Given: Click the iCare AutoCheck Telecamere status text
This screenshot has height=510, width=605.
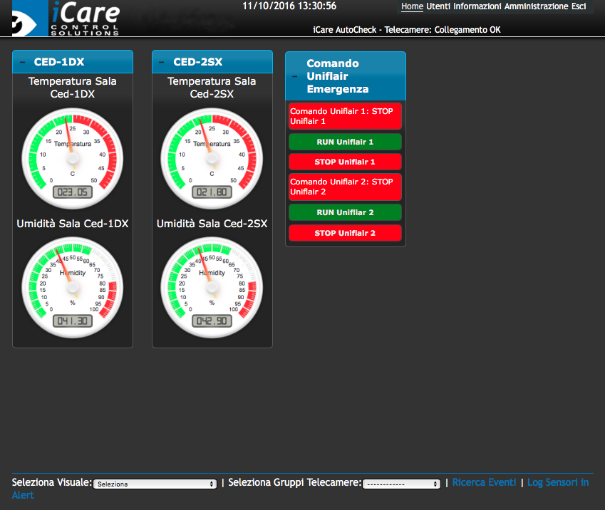Looking at the screenshot, I should (x=407, y=30).
